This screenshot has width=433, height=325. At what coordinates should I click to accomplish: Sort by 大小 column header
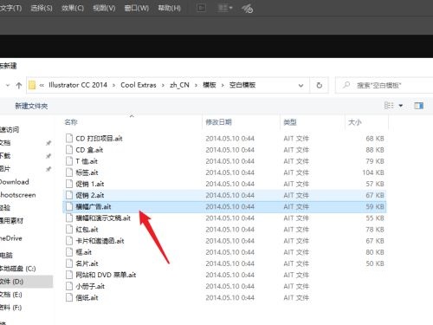(x=355, y=122)
